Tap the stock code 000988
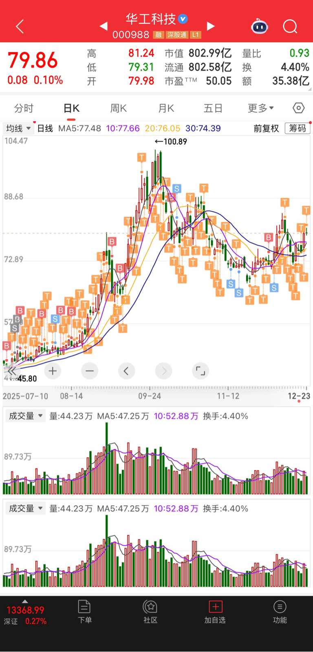 tap(131, 35)
